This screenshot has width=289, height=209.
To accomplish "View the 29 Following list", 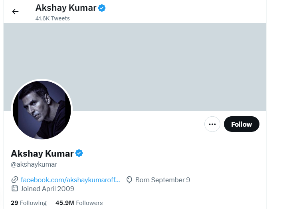I will (x=28, y=203).
